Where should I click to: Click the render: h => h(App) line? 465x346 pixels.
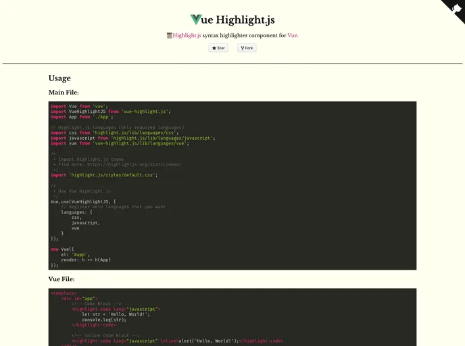tap(86, 259)
